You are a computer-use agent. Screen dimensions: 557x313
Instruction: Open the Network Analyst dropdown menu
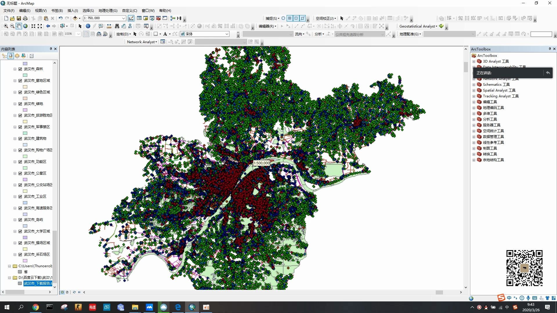142,42
